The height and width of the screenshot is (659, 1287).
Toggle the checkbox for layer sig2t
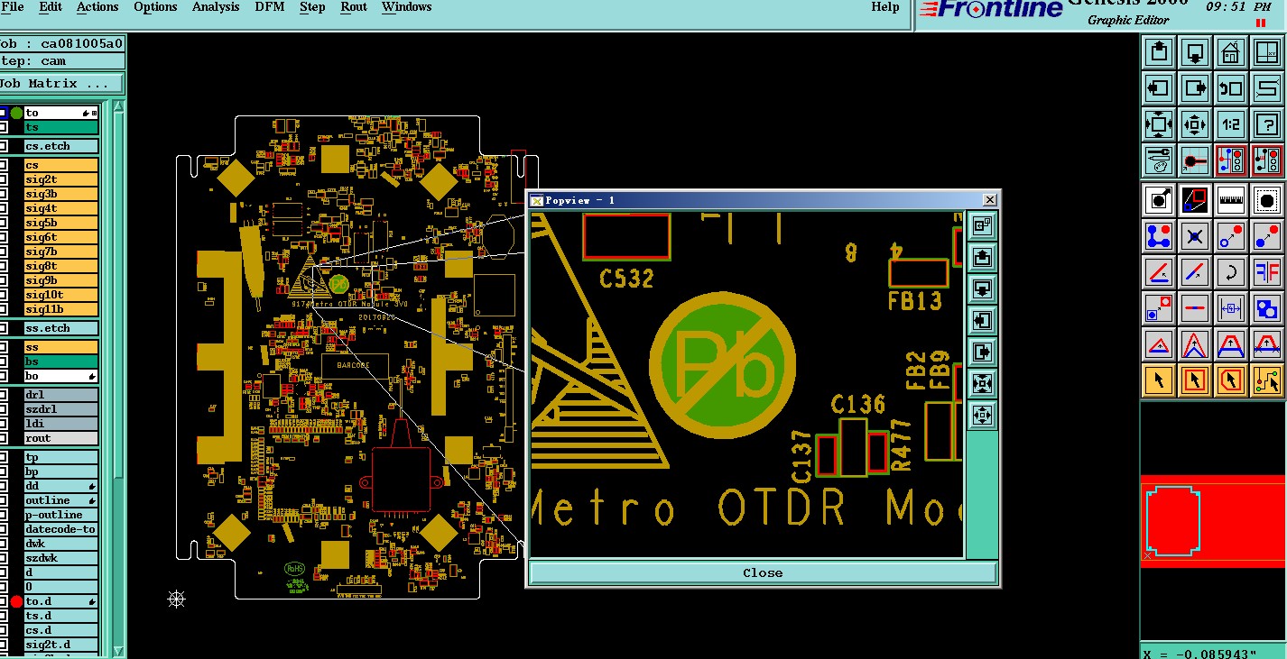(4, 179)
